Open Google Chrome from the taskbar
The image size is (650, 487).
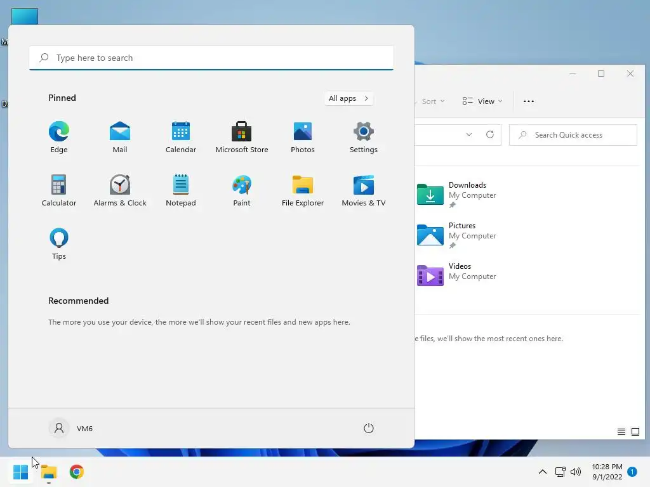(x=77, y=472)
